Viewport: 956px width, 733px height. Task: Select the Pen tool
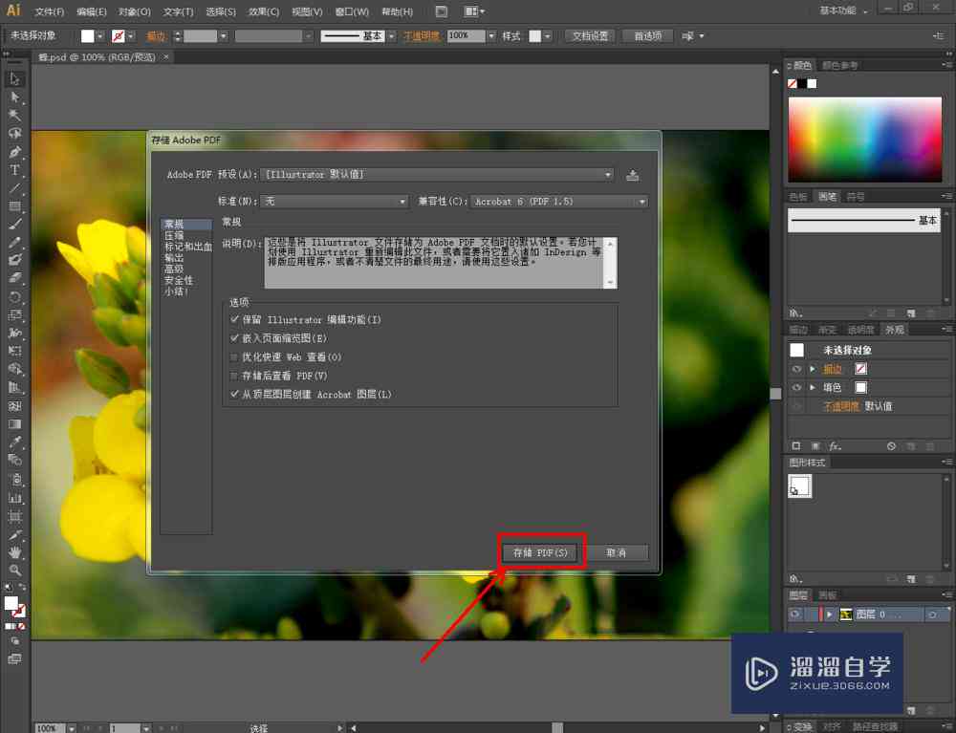[x=14, y=152]
